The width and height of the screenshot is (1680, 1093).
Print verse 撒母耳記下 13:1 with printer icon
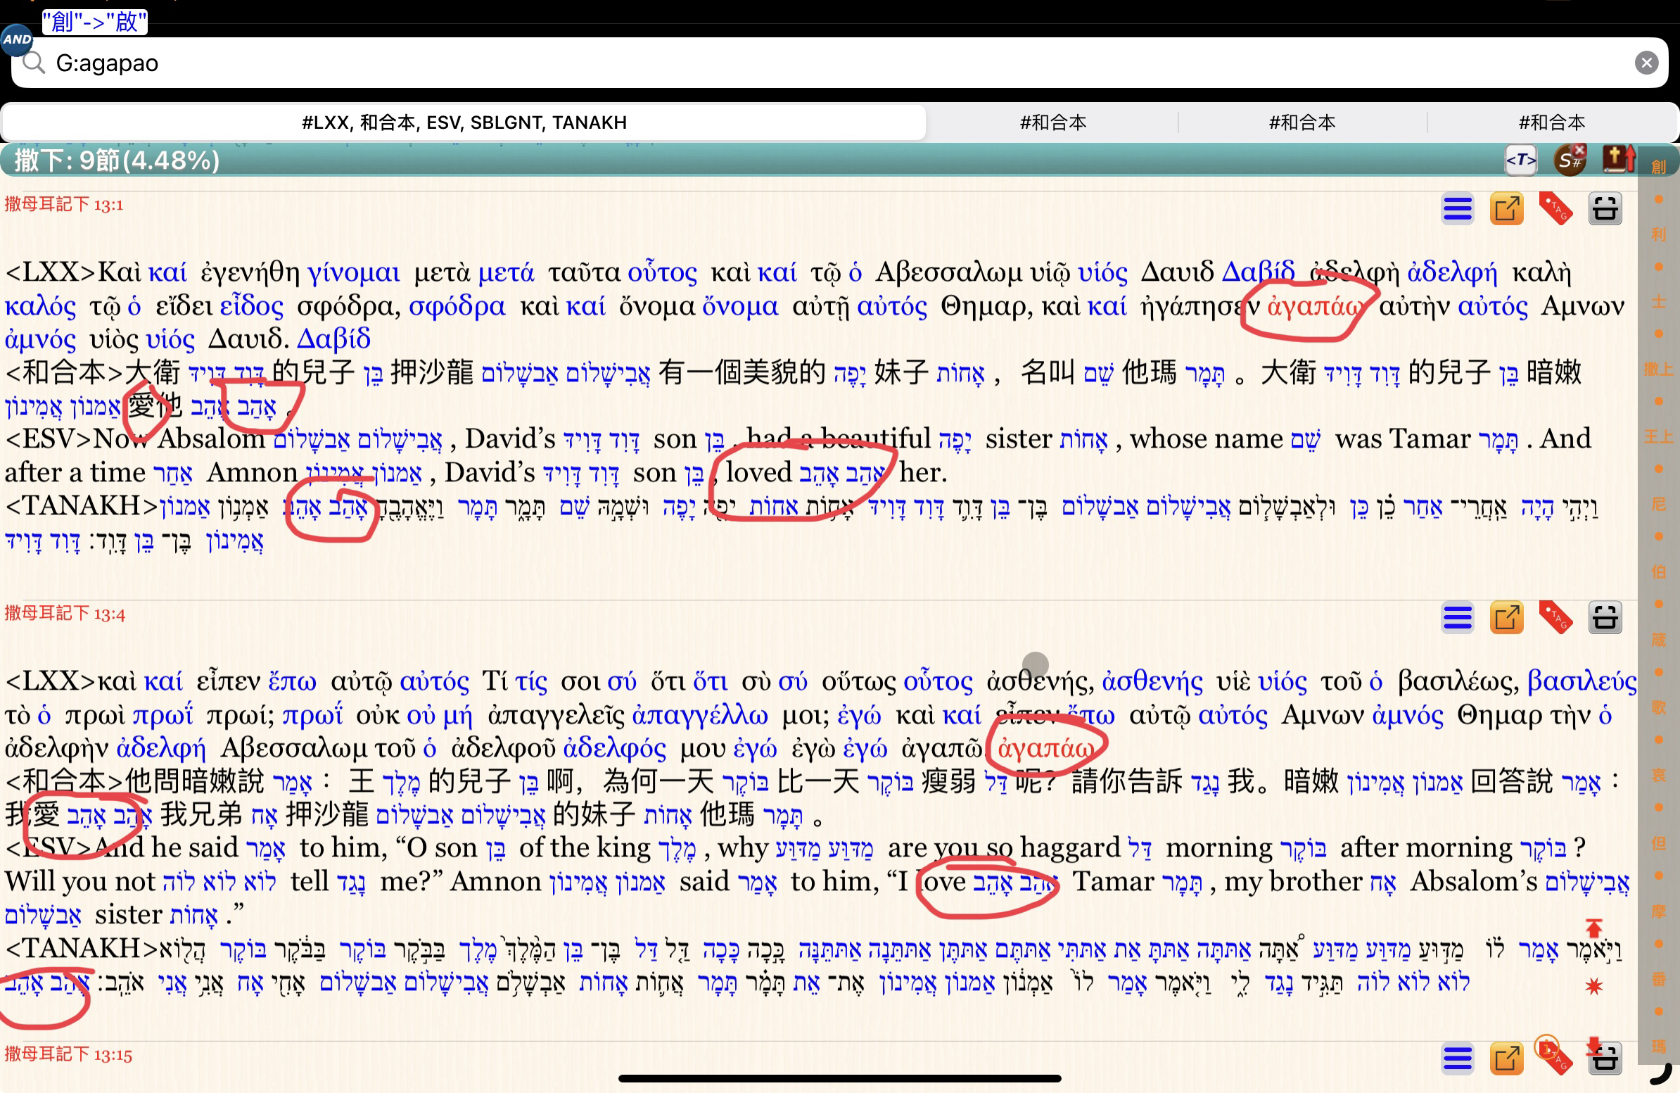(x=1606, y=209)
